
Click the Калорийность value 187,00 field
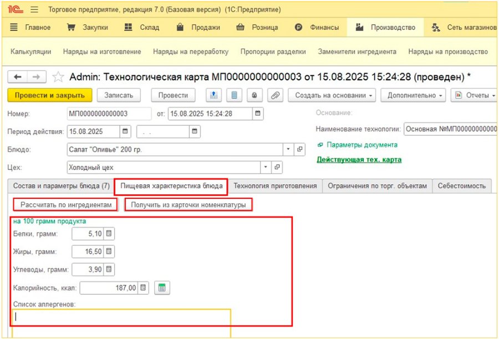click(x=109, y=288)
